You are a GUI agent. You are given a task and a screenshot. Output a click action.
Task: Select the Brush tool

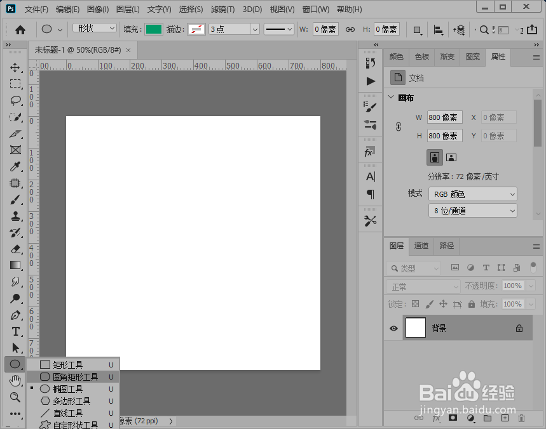15,200
